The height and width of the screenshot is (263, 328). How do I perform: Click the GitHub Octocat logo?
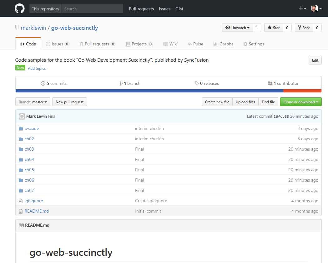coord(19,8)
